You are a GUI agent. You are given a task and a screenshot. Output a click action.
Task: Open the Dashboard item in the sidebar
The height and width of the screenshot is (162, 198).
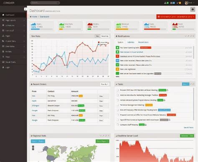point(13,15)
